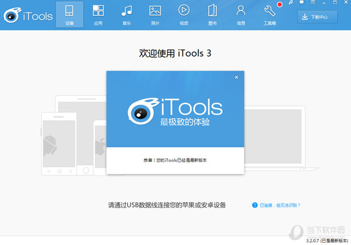Maximize the iTools window
This screenshot has height=245, width=351.
click(x=335, y=2)
